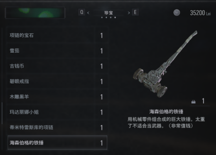Choose 古钱币 in the treasure list

[57, 66]
